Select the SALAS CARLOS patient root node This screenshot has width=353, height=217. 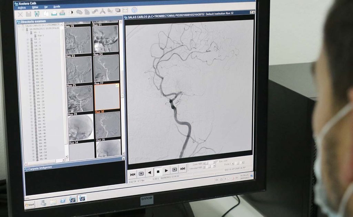[x=42, y=25]
